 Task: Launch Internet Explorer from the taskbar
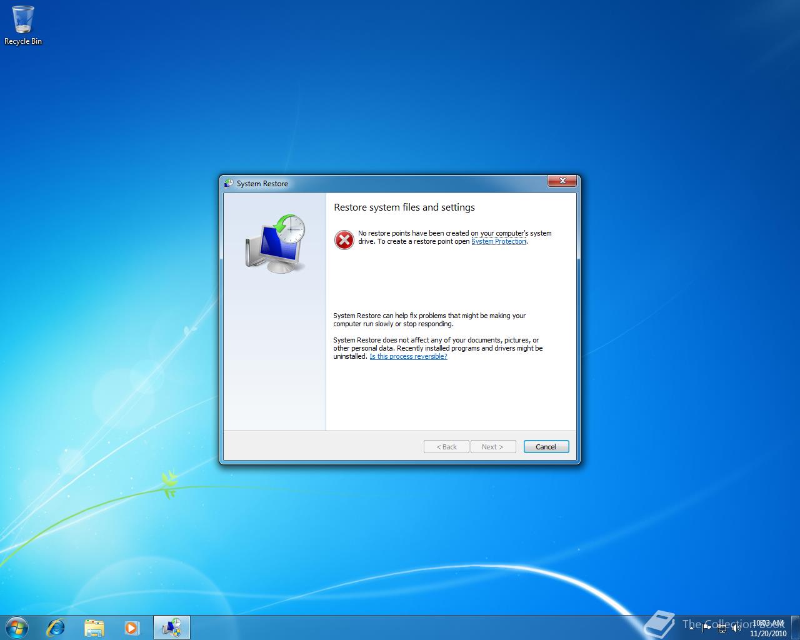[56, 627]
